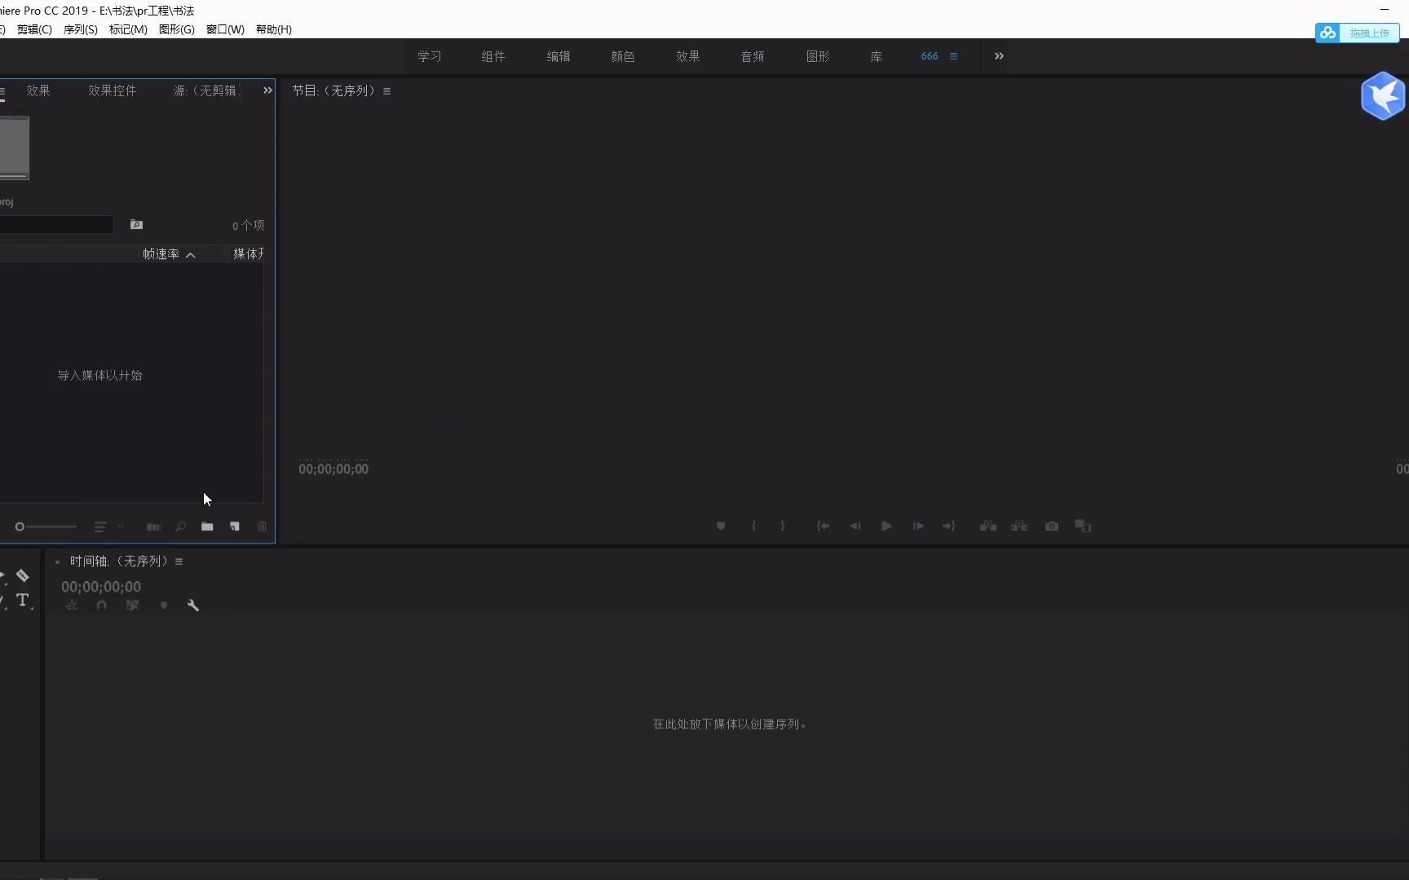Click the Clear trash icon in Project panel
The width and height of the screenshot is (1409, 880).
[x=262, y=527]
